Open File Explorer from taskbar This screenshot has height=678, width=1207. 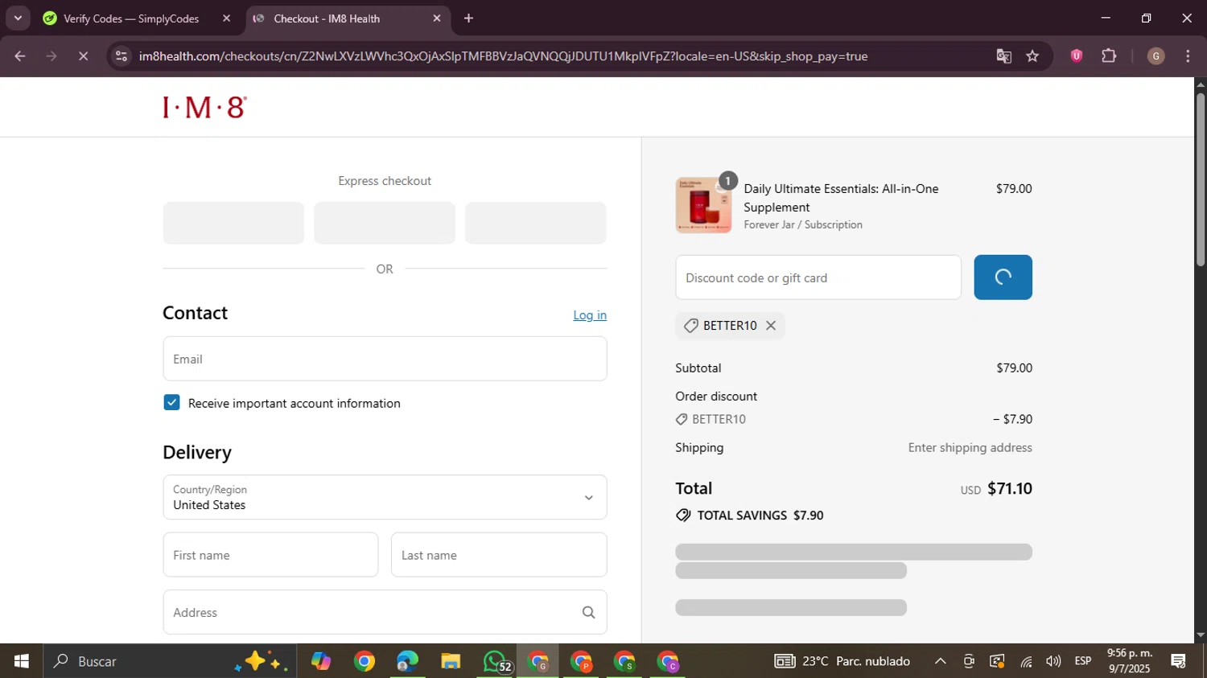point(451,661)
